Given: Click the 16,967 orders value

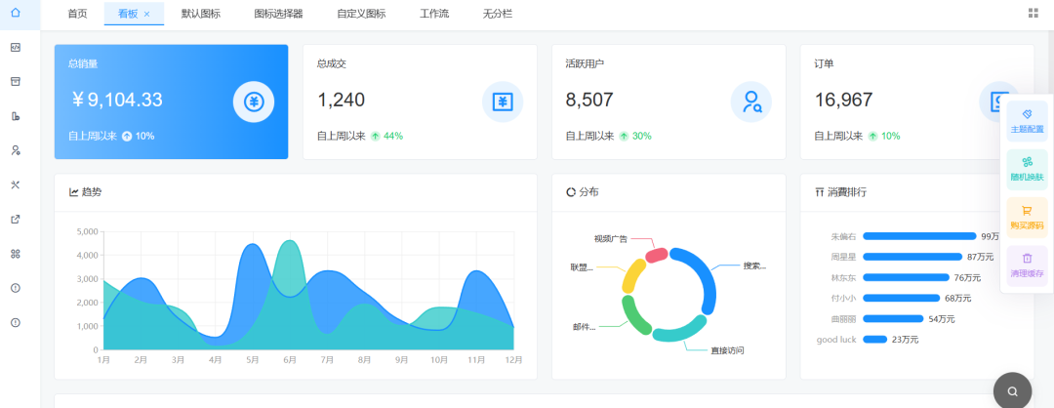Looking at the screenshot, I should [x=843, y=101].
